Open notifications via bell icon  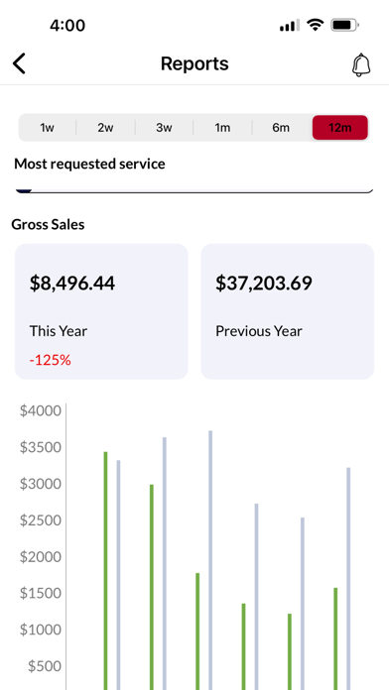point(361,65)
